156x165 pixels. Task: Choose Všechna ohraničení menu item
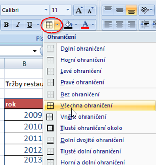100,106
